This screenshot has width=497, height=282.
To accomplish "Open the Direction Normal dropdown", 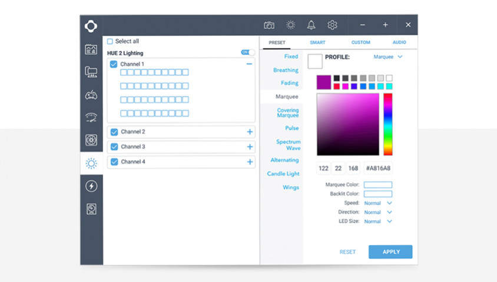I will 378,213.
